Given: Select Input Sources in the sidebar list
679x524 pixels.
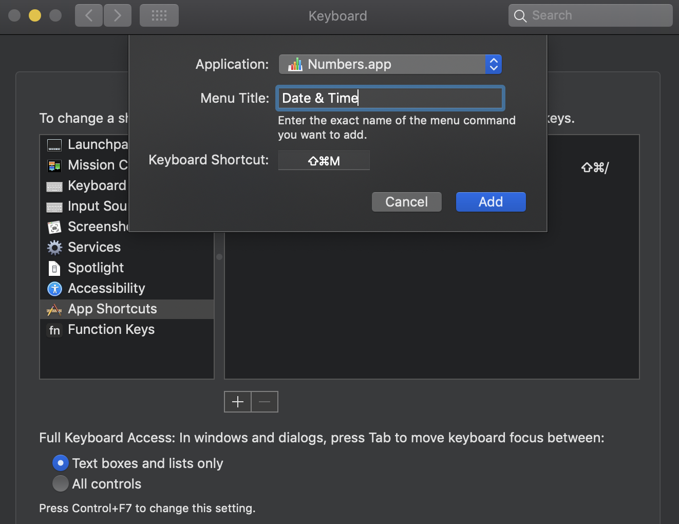Looking at the screenshot, I should click(x=97, y=206).
